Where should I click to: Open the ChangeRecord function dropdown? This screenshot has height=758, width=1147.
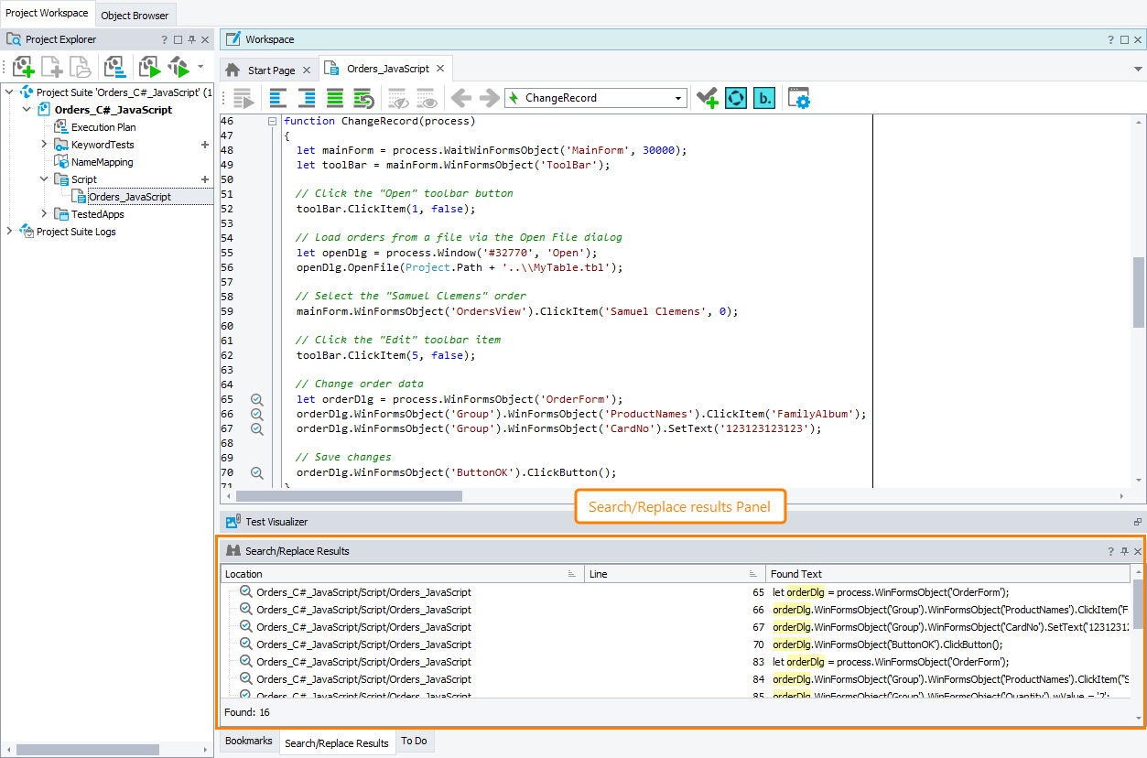tap(678, 98)
